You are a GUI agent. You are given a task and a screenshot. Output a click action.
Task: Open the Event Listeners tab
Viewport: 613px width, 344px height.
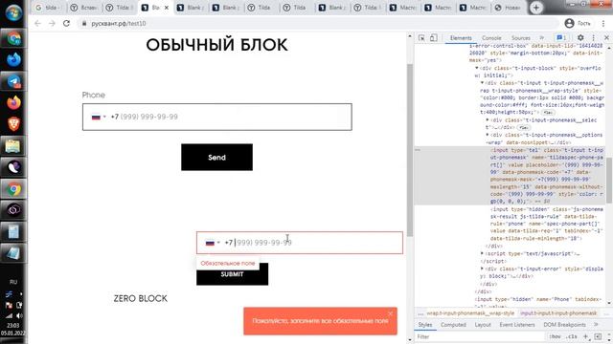517,325
